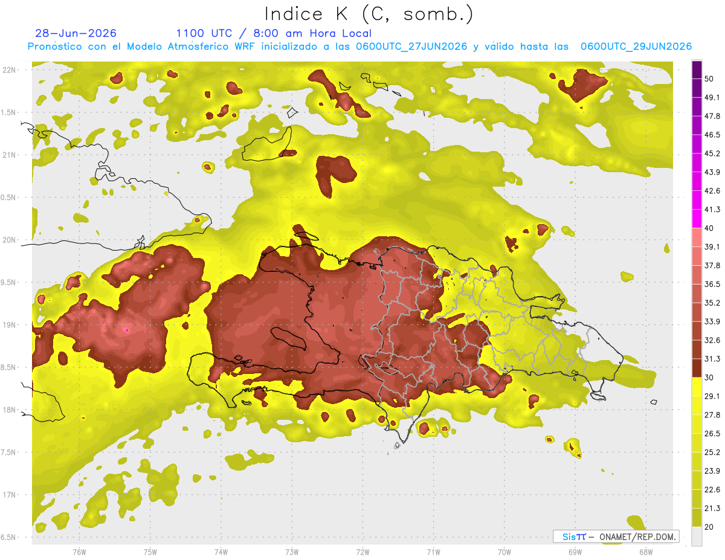Click the colorbar value '32.6'
The image size is (725, 560).
[x=712, y=340]
